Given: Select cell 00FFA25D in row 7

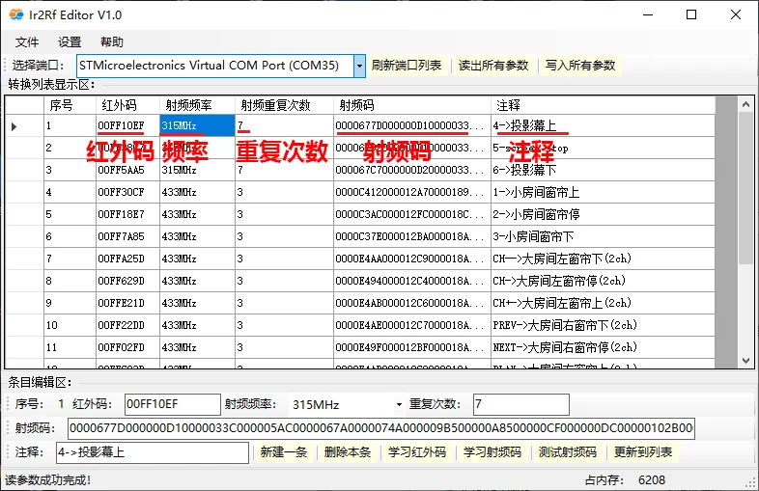Looking at the screenshot, I should point(127,259).
